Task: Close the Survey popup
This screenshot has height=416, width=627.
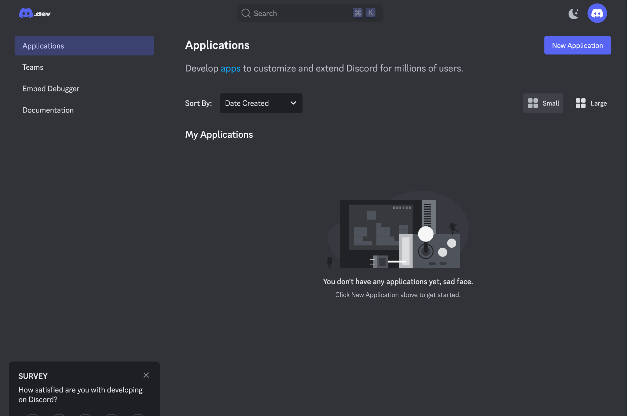Action: [146, 375]
